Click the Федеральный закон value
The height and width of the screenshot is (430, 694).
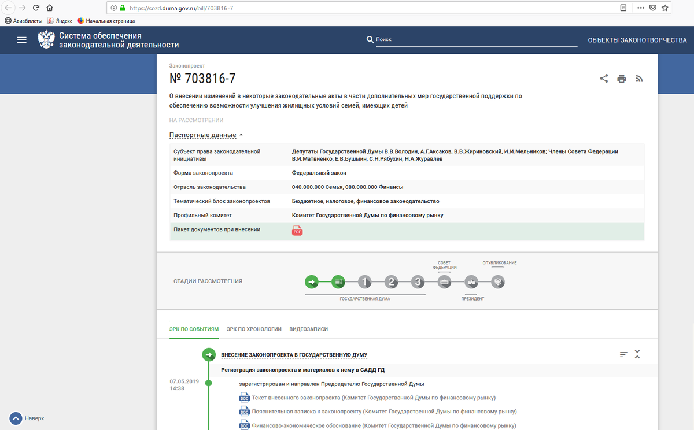pyautogui.click(x=319, y=173)
